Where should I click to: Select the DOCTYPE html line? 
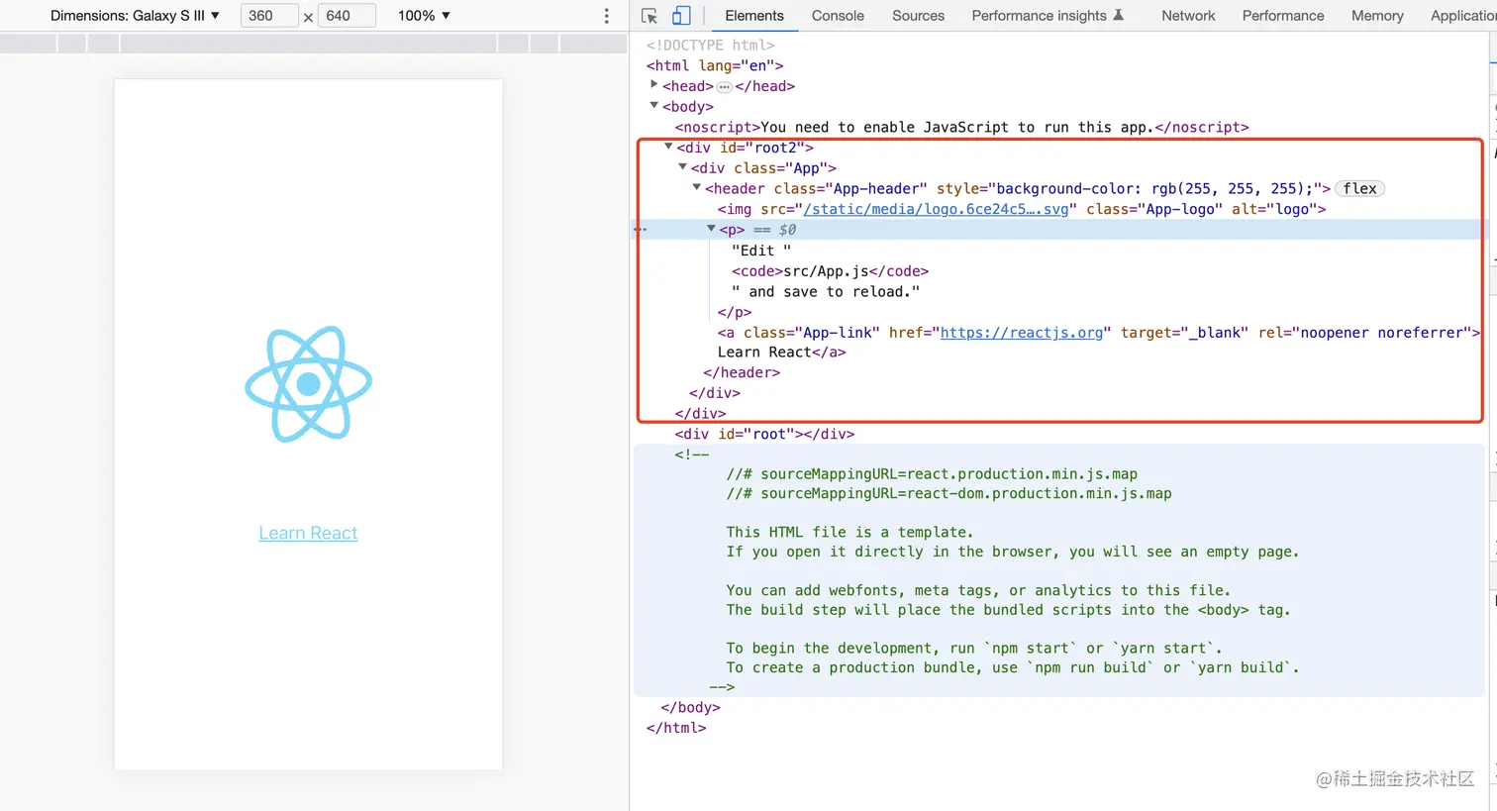click(x=711, y=45)
